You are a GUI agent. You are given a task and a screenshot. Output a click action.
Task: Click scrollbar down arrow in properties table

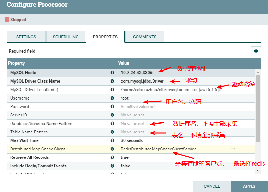[258, 170]
